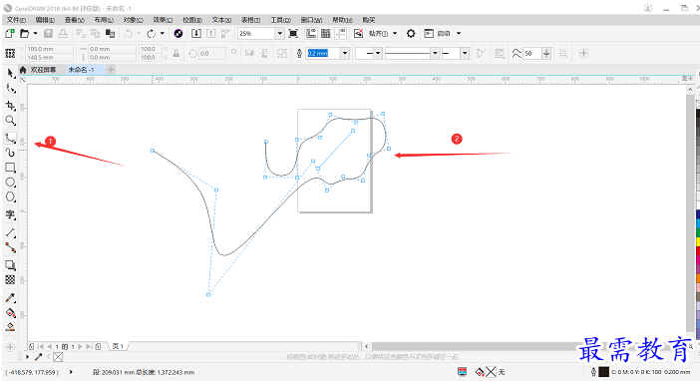Click the Open folder icon
The image size is (700, 381).
click(x=25, y=34)
